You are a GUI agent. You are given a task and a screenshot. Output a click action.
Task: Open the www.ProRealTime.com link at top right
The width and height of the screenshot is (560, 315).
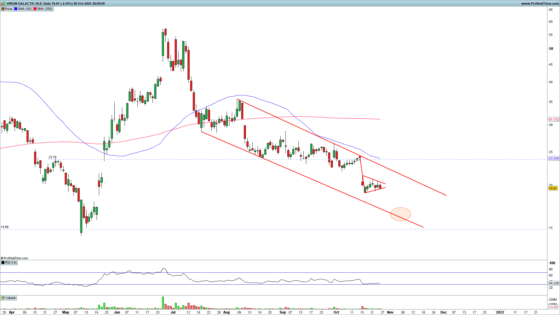coord(540,3)
